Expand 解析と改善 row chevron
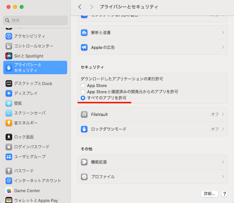 click(223, 33)
